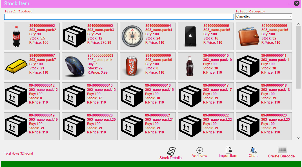Select the box icon of 303_nano-pack20
This screenshot has width=302, height=167.
pyautogui.click(x=74, y=126)
